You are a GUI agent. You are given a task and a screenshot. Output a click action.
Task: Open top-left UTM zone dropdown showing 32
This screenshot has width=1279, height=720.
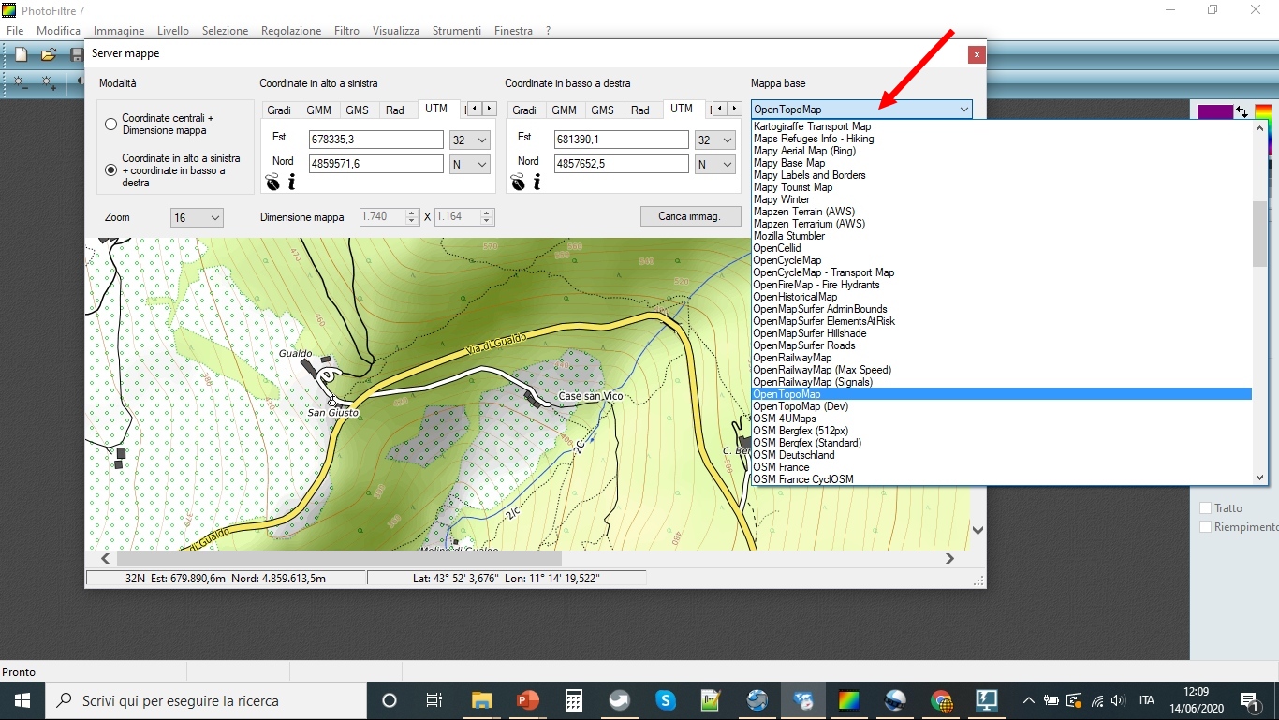(470, 140)
